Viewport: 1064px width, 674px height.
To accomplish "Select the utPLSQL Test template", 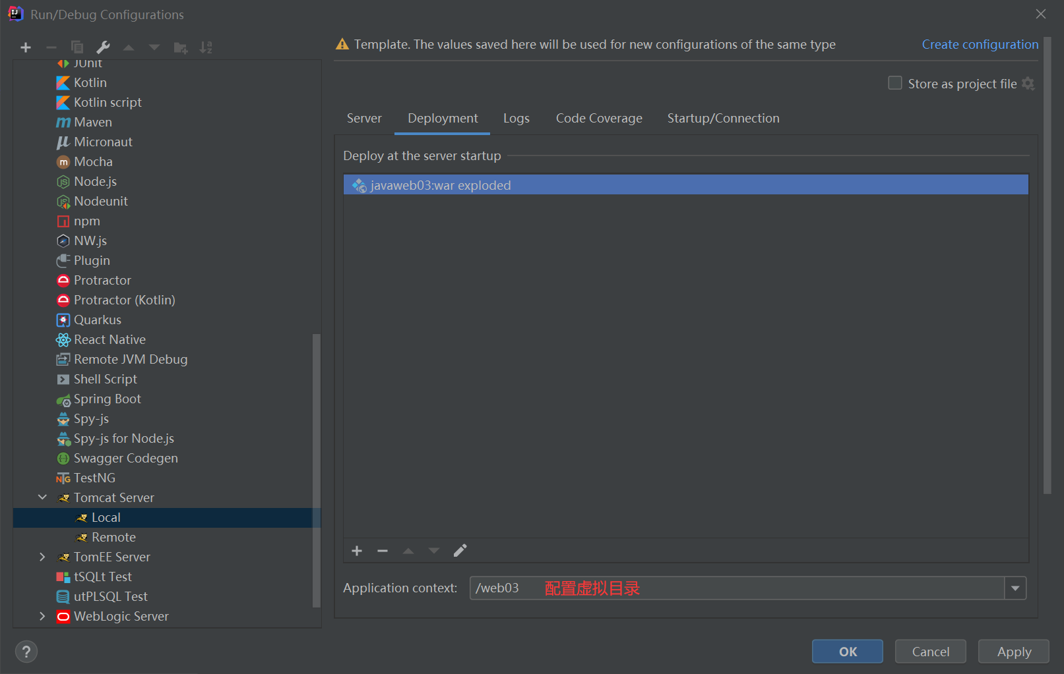I will tap(167, 596).
